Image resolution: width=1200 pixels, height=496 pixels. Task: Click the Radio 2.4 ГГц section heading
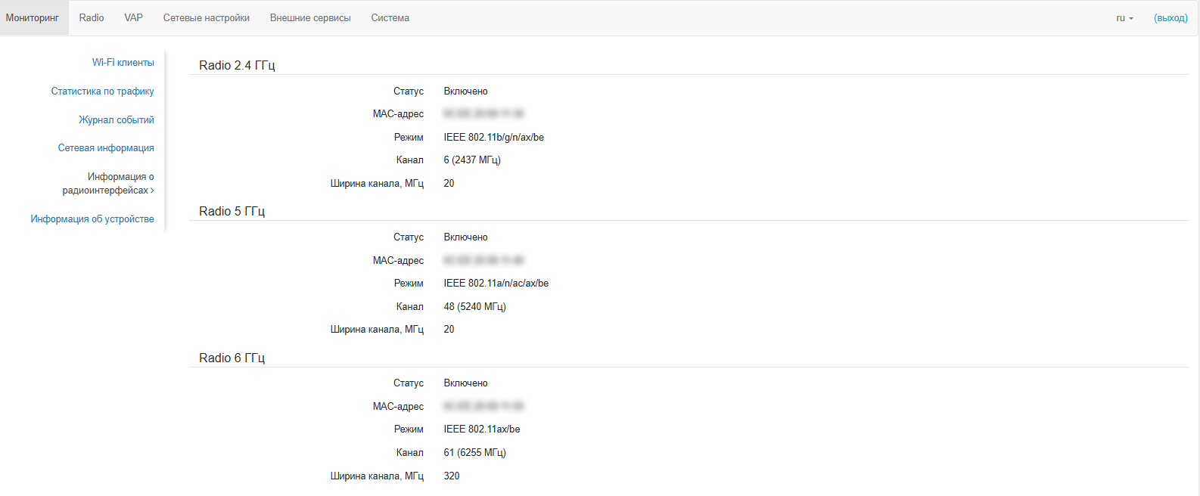coord(237,66)
